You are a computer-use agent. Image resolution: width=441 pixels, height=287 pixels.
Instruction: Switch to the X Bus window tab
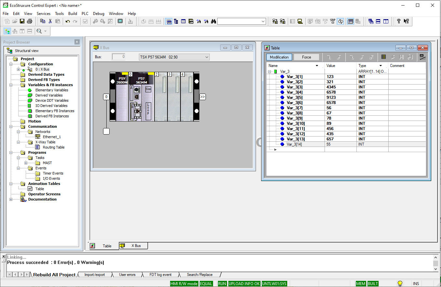tap(133, 246)
